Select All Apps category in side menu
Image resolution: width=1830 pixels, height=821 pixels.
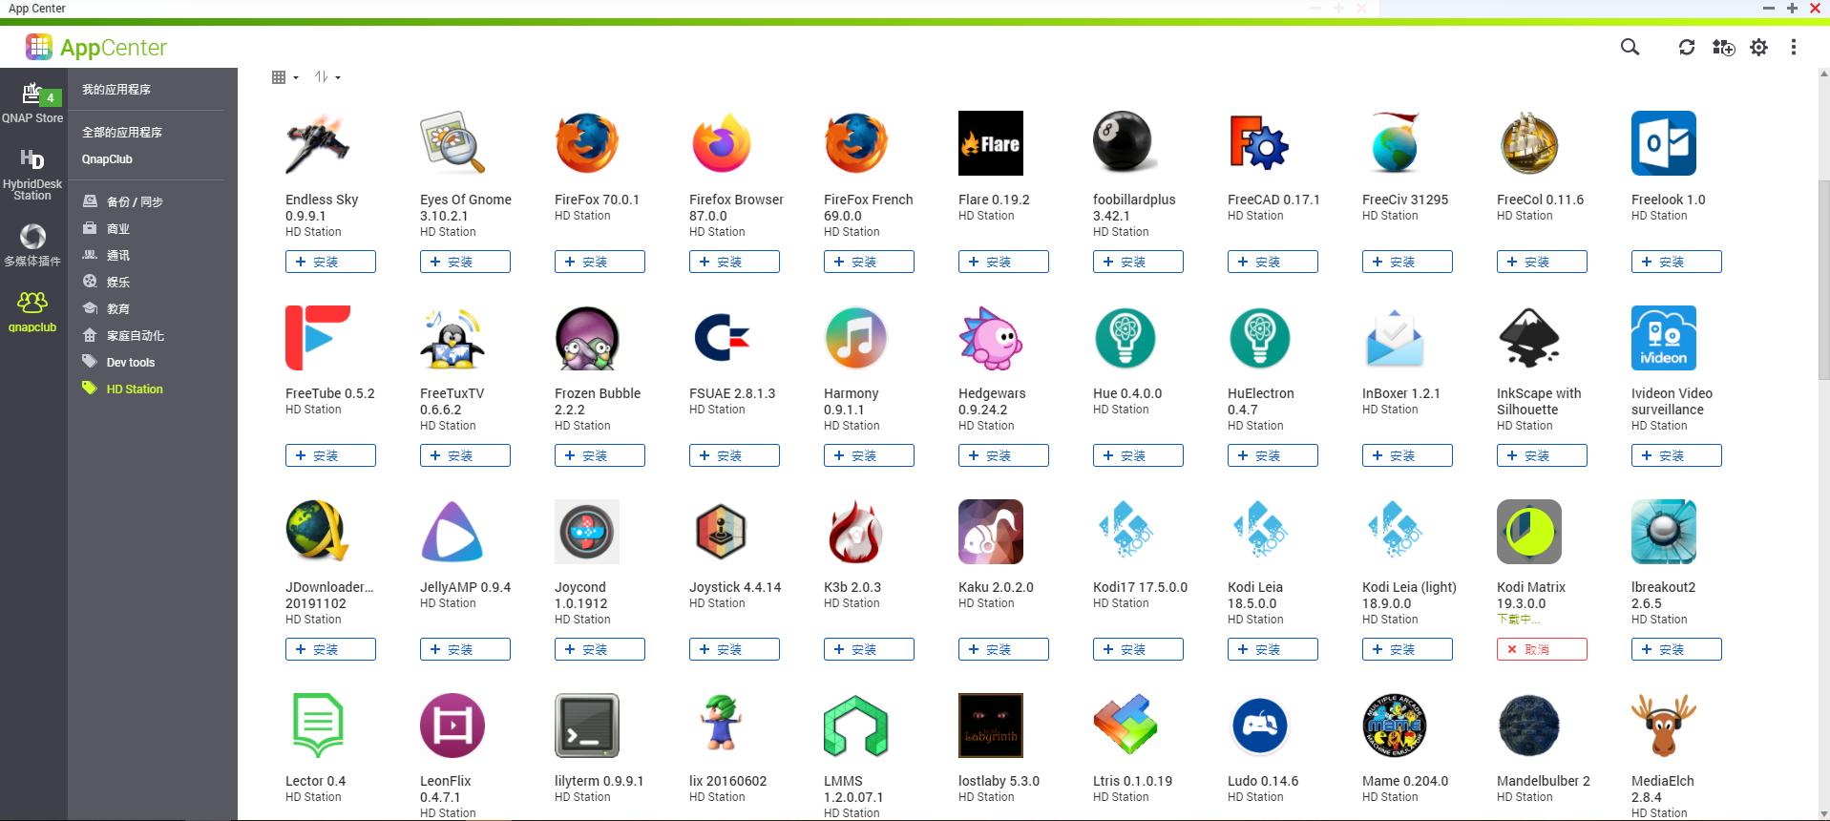click(122, 133)
